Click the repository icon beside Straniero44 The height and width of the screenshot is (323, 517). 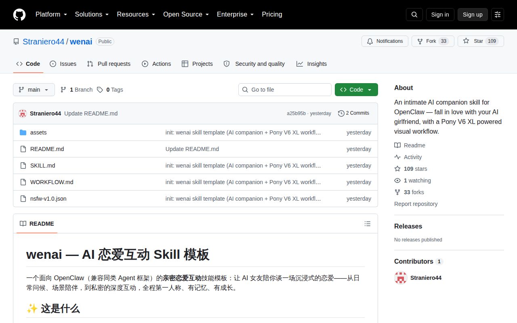(16, 42)
